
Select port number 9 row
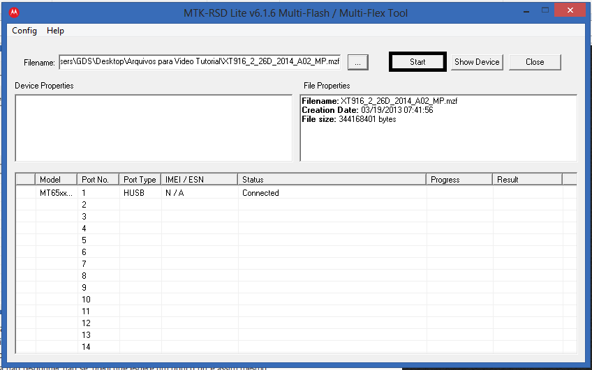point(296,288)
